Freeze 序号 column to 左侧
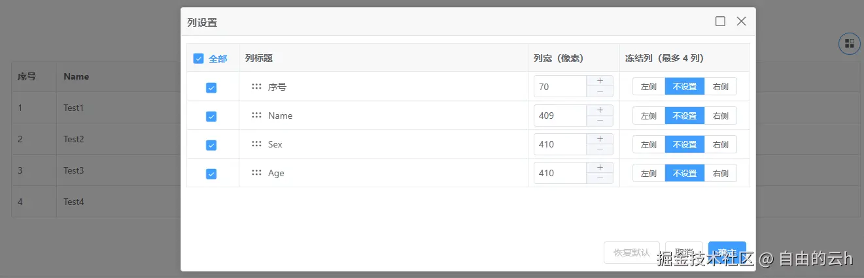Viewport: 864px width, 278px height. [x=649, y=87]
